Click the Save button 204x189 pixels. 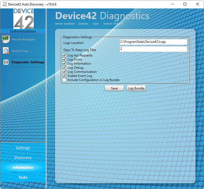click(x=114, y=88)
